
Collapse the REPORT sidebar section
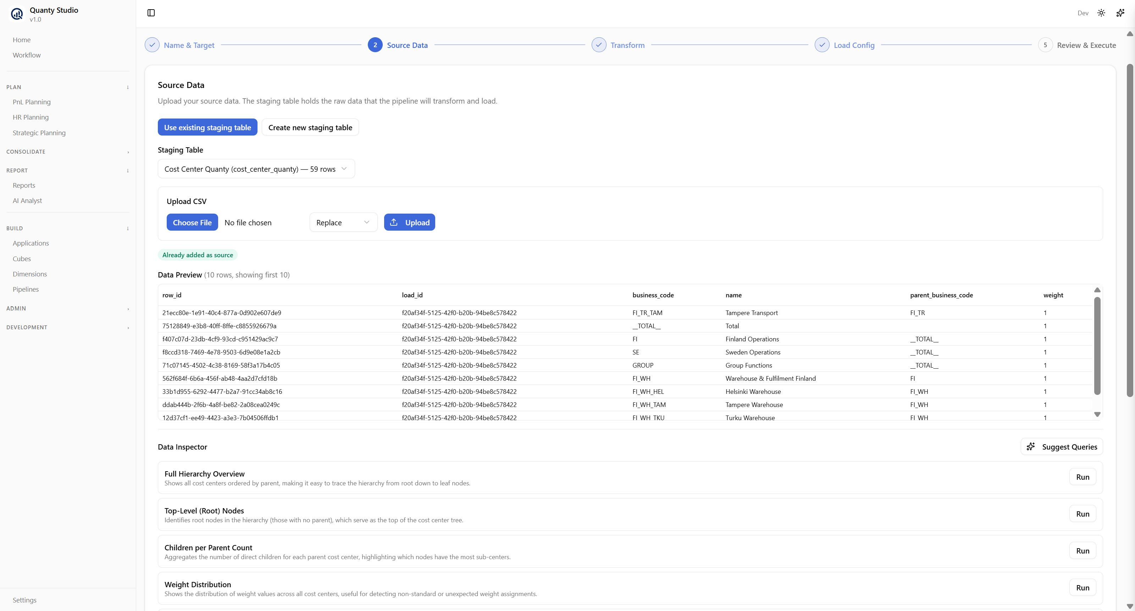click(68, 171)
